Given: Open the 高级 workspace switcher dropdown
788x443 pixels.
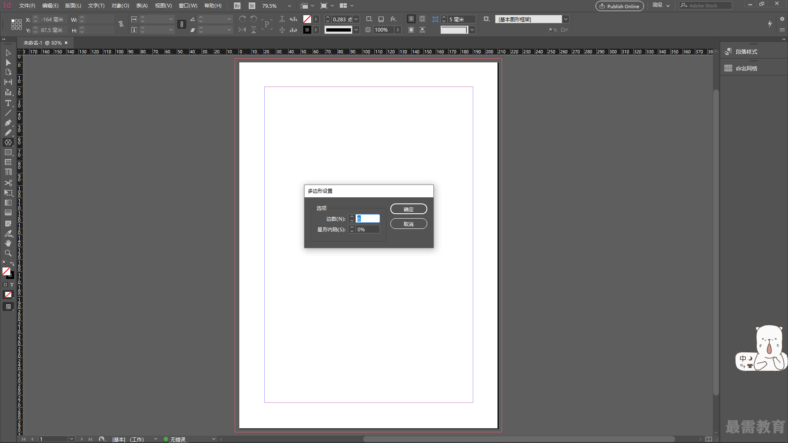Looking at the screenshot, I should (661, 5).
